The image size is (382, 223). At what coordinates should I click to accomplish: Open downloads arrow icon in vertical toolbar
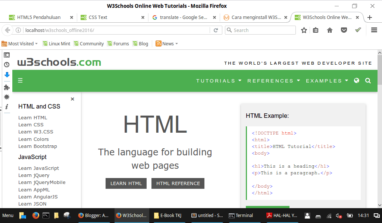7,75
